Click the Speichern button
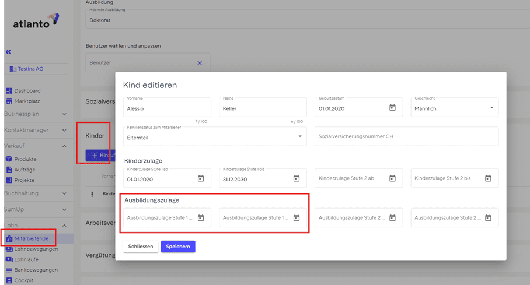 (178, 247)
